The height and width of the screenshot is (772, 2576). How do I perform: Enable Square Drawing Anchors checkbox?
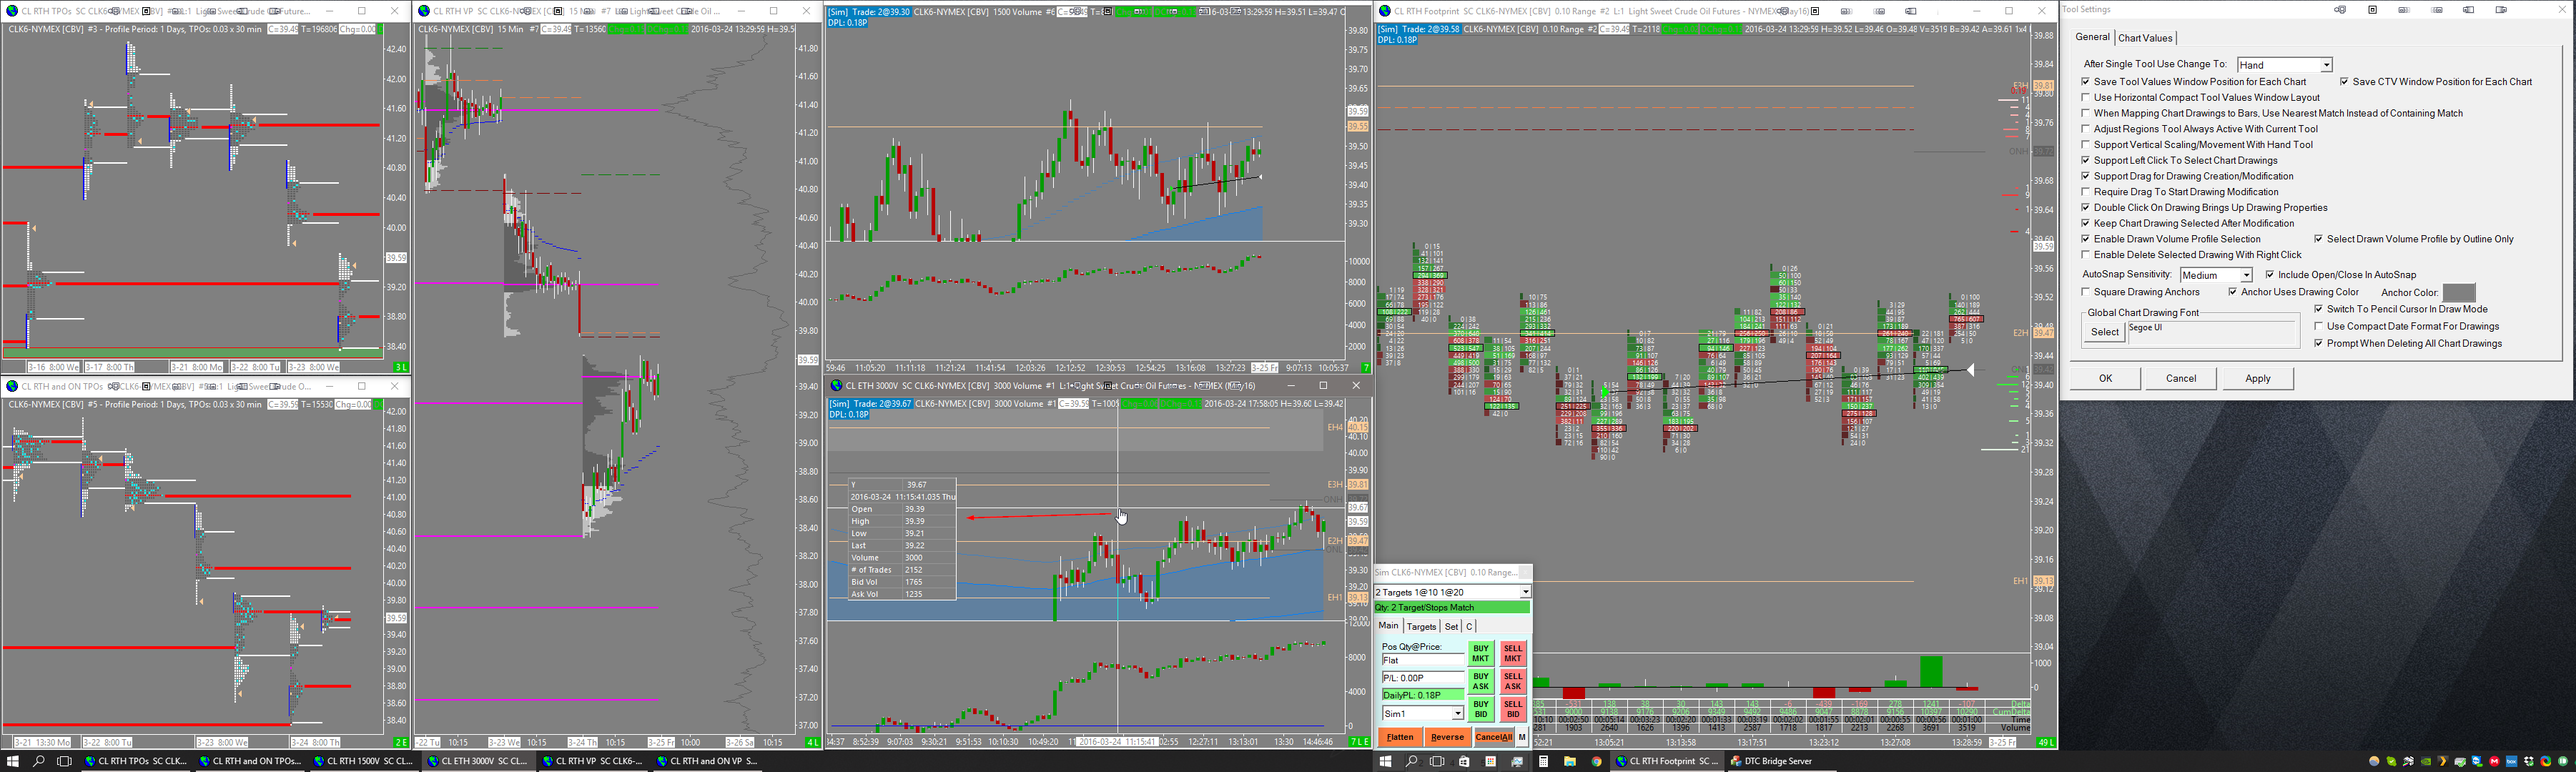click(2085, 292)
